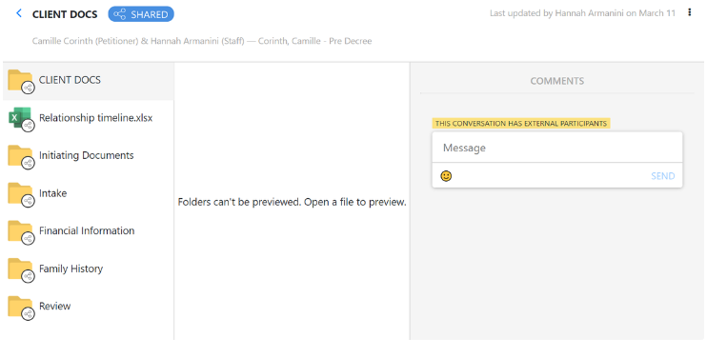707x358 pixels.
Task: Open the three-dot more options menu
Action: click(x=689, y=12)
